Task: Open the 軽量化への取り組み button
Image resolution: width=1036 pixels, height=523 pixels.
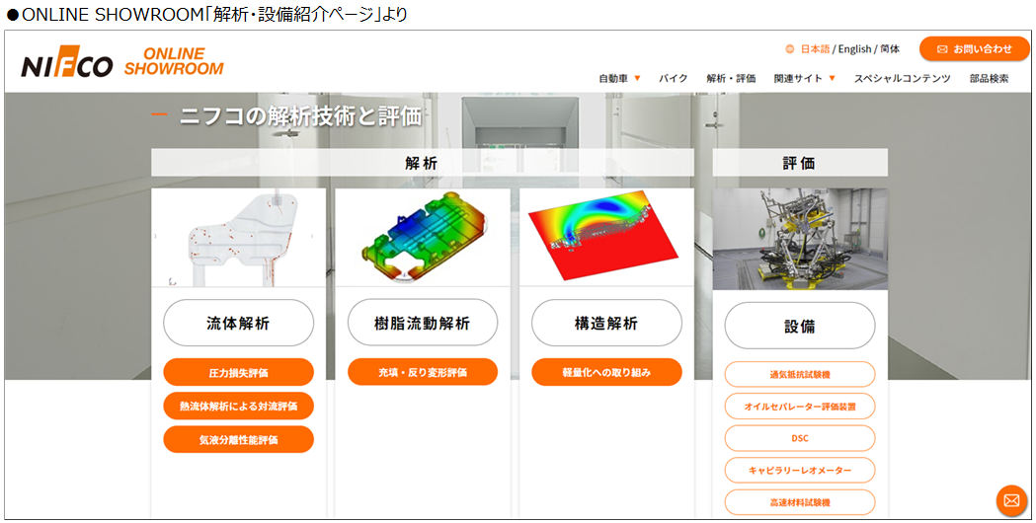Action: (x=606, y=372)
